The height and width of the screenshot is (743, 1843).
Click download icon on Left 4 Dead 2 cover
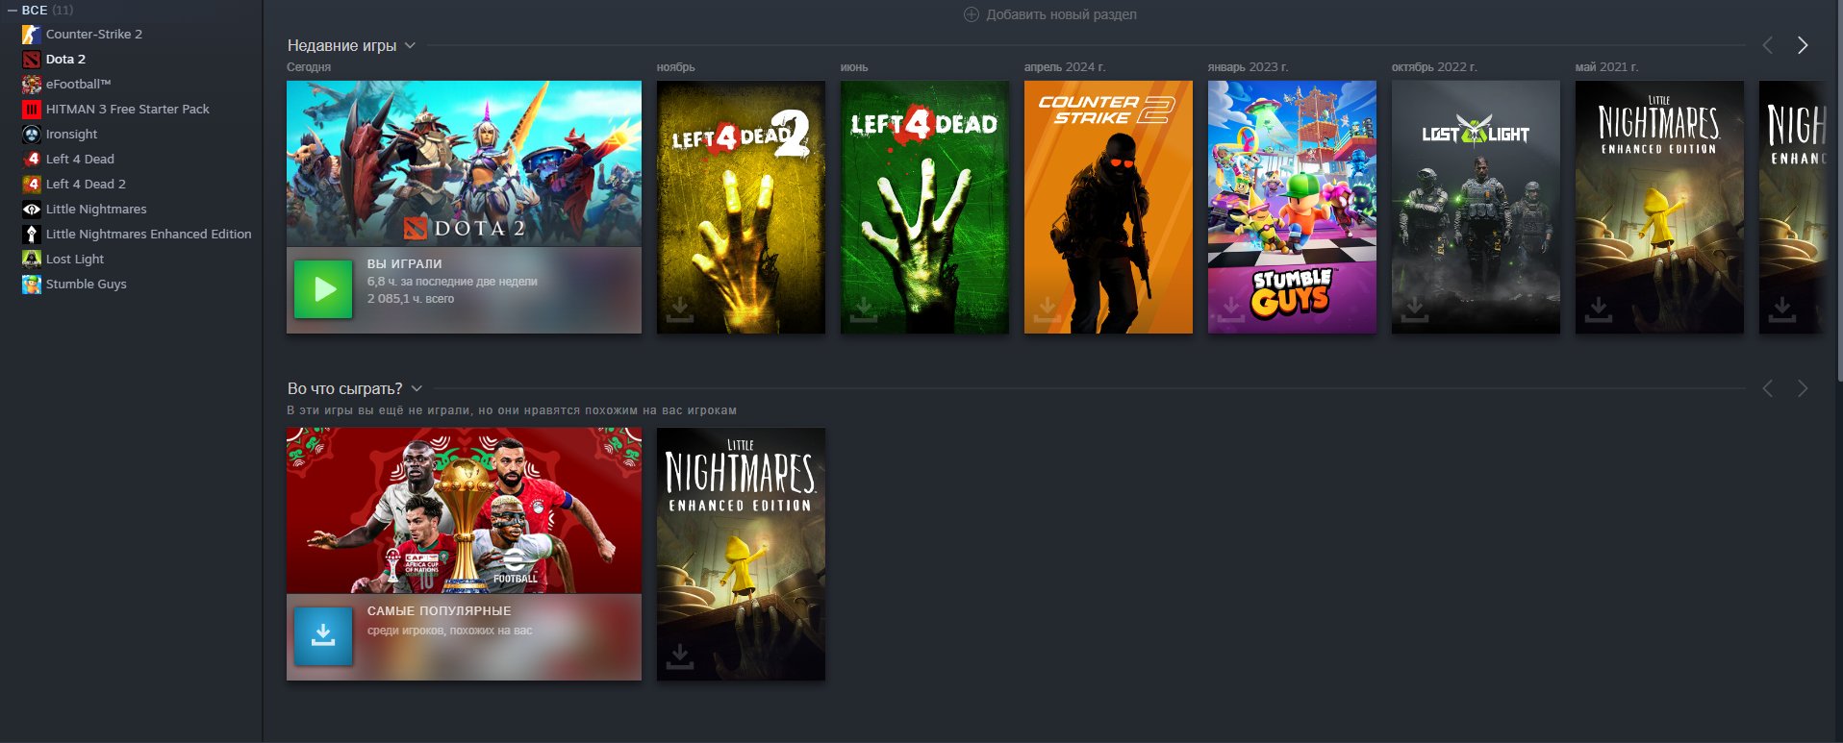pyautogui.click(x=680, y=310)
